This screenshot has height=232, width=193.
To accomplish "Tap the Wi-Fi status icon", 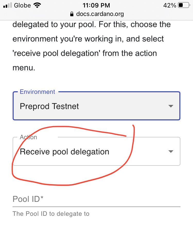I will tap(37, 5).
